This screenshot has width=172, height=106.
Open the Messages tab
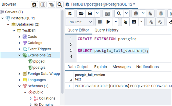pos(121,67)
